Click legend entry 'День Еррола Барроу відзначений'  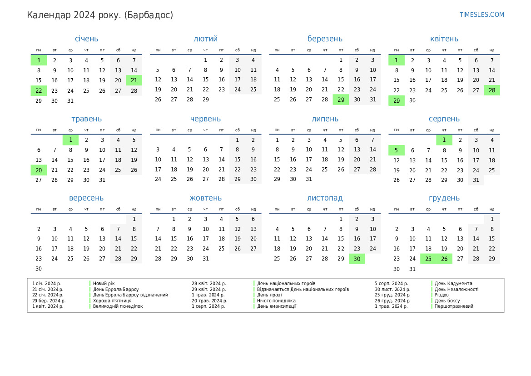point(130,295)
